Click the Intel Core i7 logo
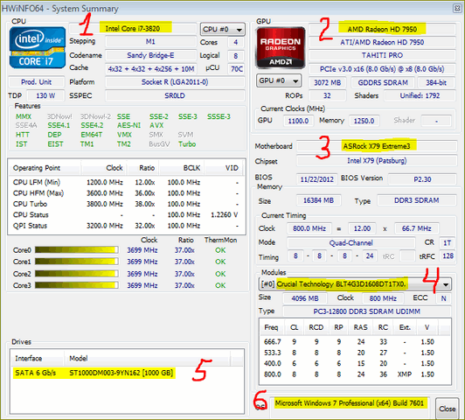Screen dimensions: 465x420 pyautogui.click(x=38, y=47)
